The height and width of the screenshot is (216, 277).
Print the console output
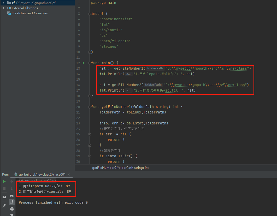(12, 209)
